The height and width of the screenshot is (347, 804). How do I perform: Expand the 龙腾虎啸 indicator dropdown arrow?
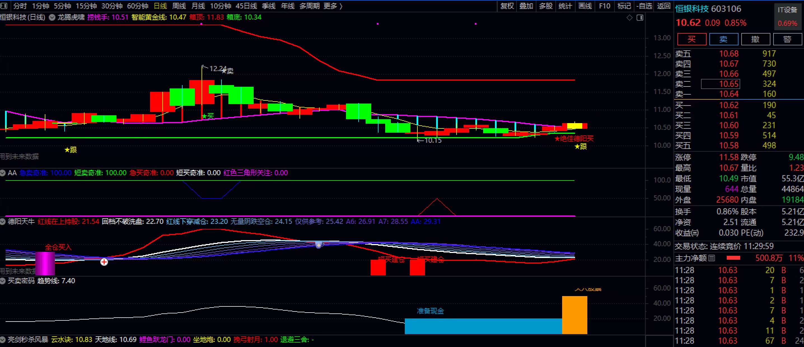(x=52, y=17)
